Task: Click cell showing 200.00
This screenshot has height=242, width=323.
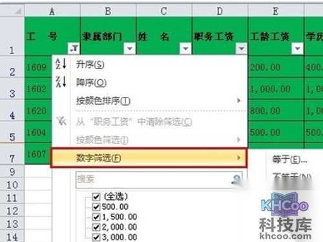Action: pos(276,66)
